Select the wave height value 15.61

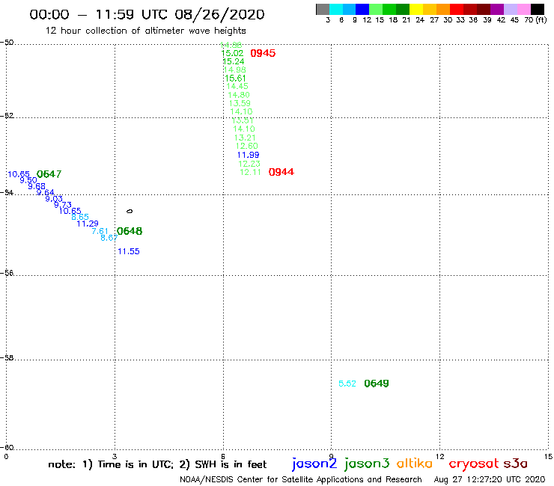235,79
